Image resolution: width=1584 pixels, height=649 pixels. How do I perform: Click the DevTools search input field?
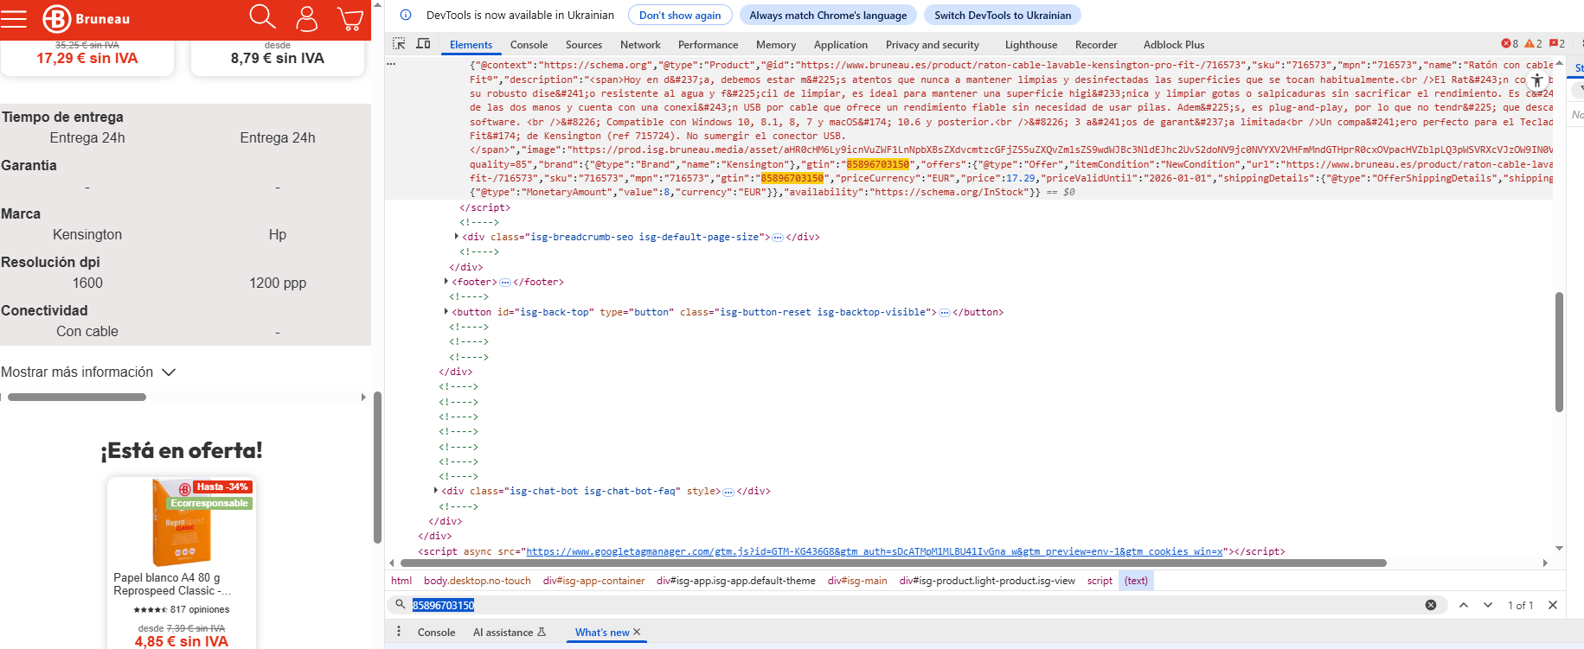click(x=915, y=605)
